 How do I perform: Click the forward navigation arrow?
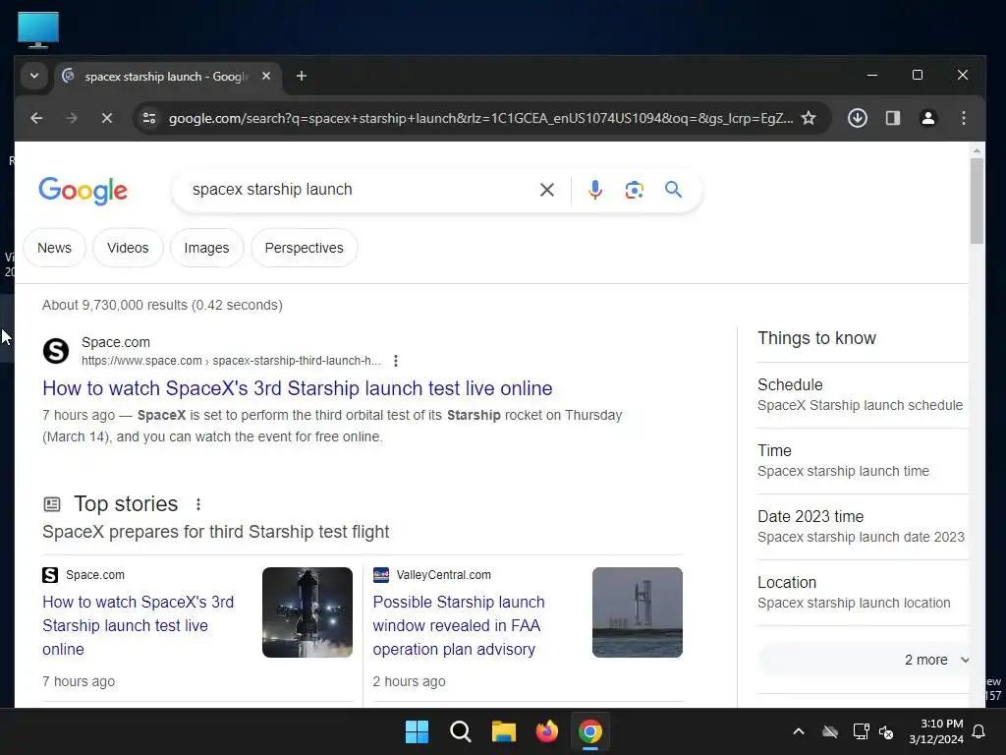coord(71,118)
